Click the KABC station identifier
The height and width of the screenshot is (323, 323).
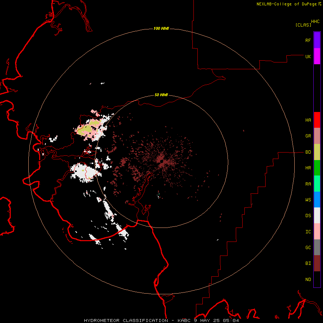[x=184, y=320]
